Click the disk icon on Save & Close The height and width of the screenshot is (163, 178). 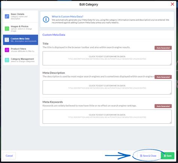141,156
